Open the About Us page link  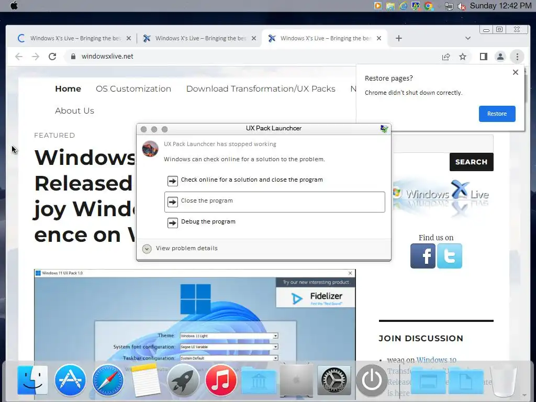pyautogui.click(x=74, y=111)
